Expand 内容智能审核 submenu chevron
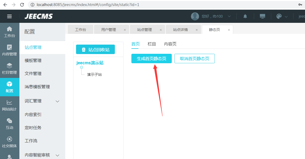 click(x=57, y=155)
